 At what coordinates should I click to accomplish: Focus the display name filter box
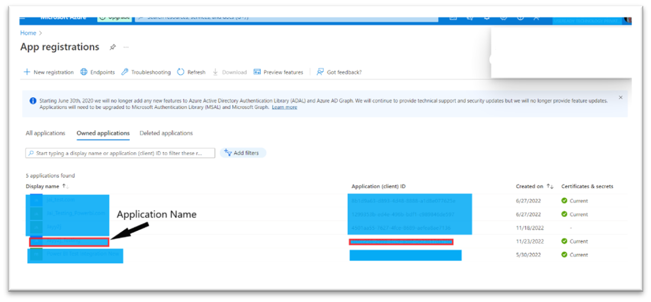(x=120, y=153)
